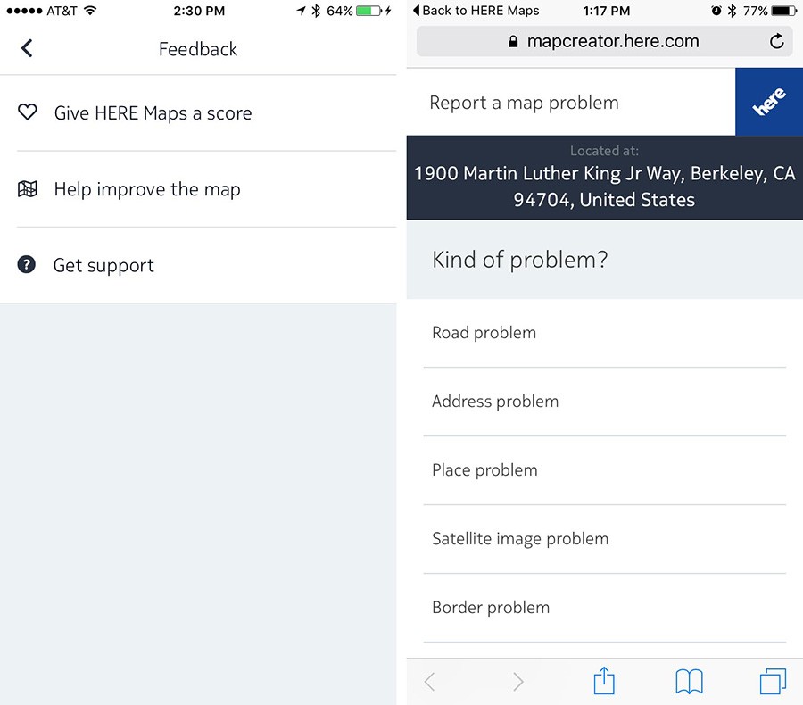Choose Get support entry

[198, 265]
